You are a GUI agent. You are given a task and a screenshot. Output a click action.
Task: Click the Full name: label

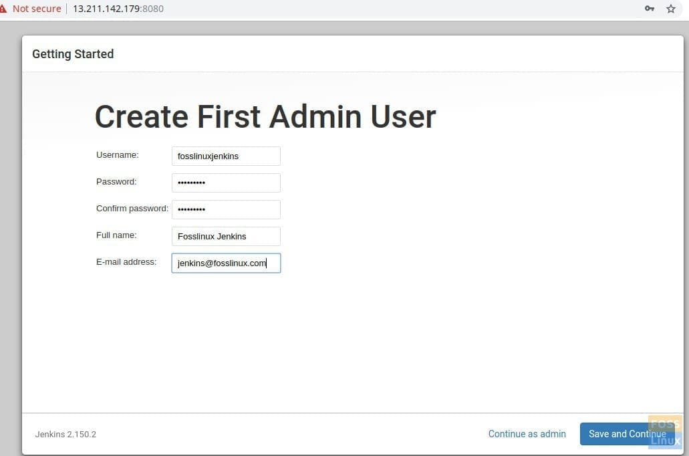[116, 235]
